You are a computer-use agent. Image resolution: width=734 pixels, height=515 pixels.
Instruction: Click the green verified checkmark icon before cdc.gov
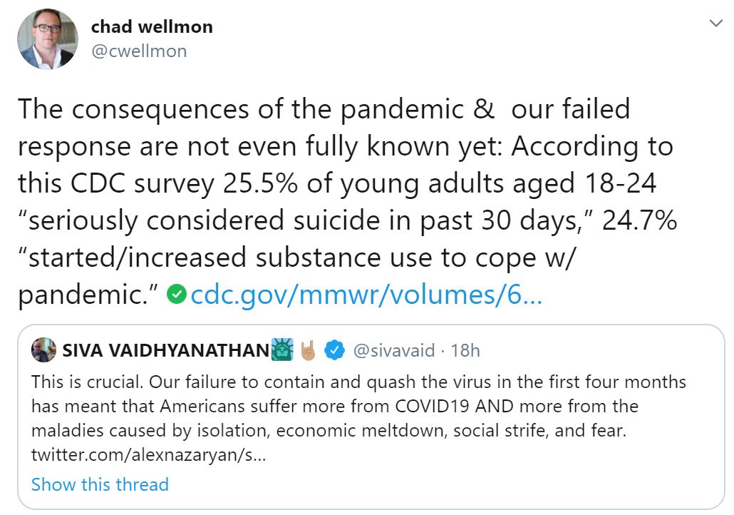click(177, 295)
